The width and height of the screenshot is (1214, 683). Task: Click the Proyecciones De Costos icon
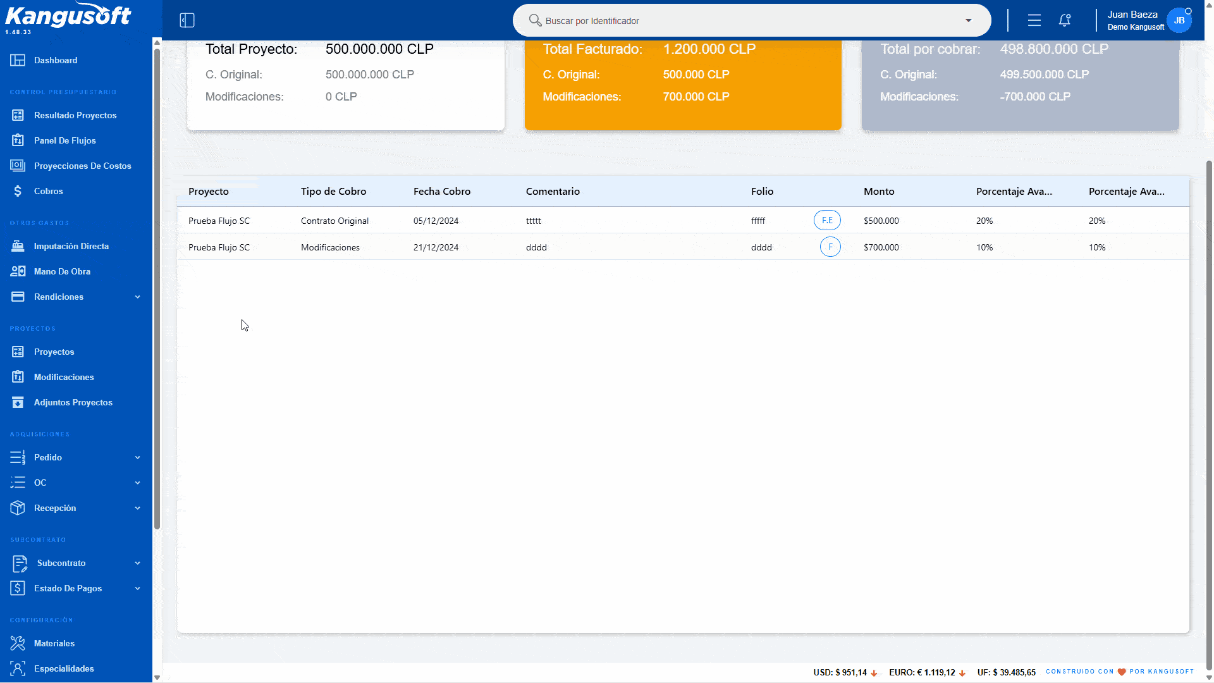point(18,166)
